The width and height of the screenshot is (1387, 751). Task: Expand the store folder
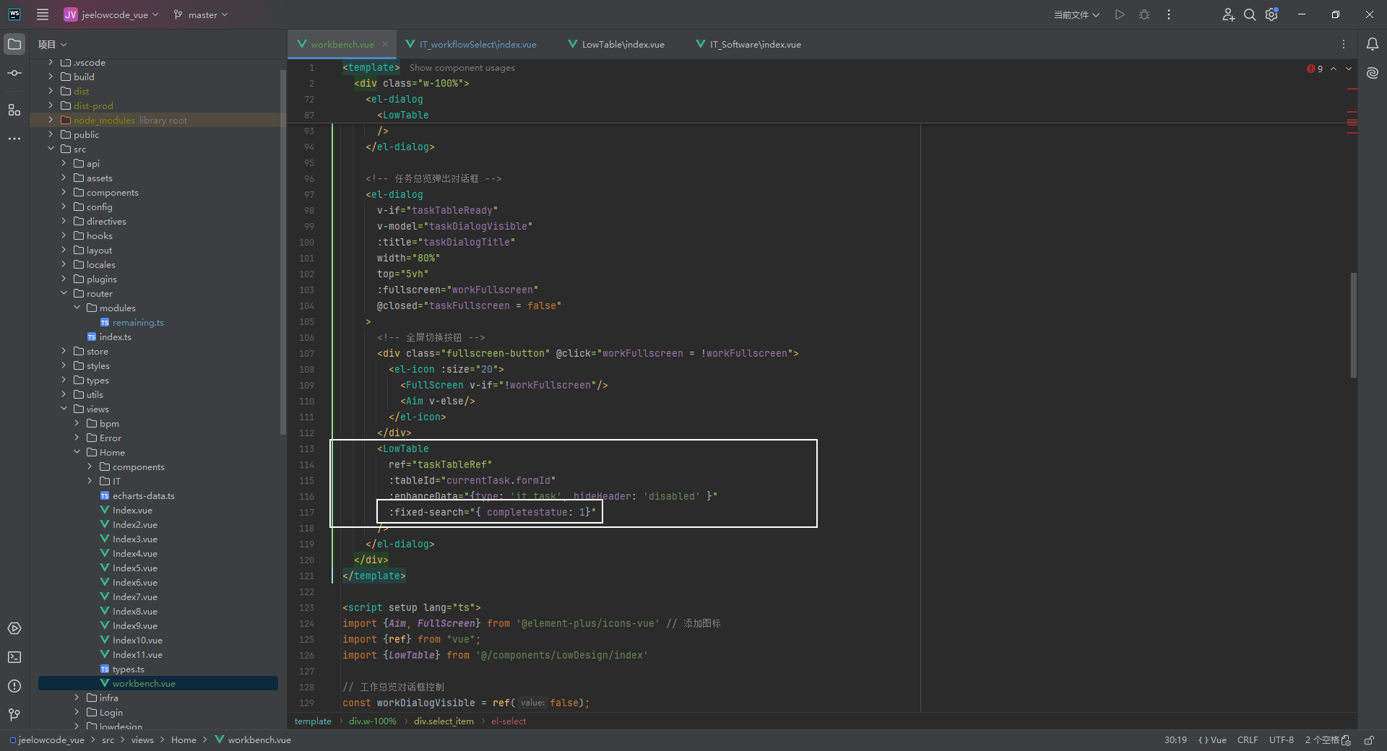click(x=64, y=351)
